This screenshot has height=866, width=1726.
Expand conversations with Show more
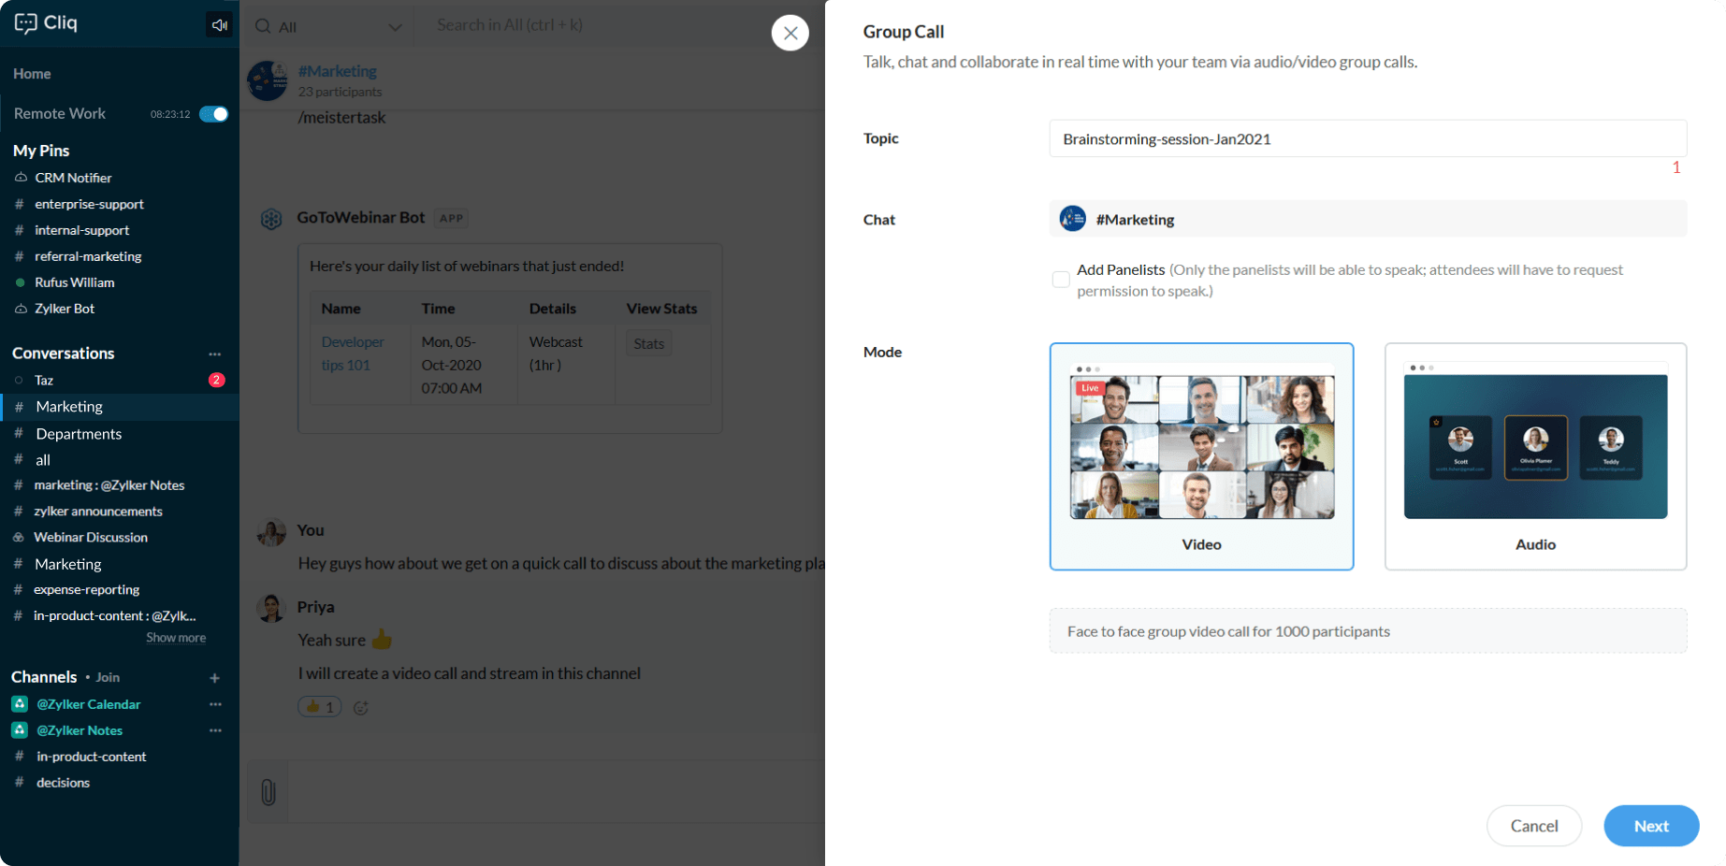tap(176, 638)
